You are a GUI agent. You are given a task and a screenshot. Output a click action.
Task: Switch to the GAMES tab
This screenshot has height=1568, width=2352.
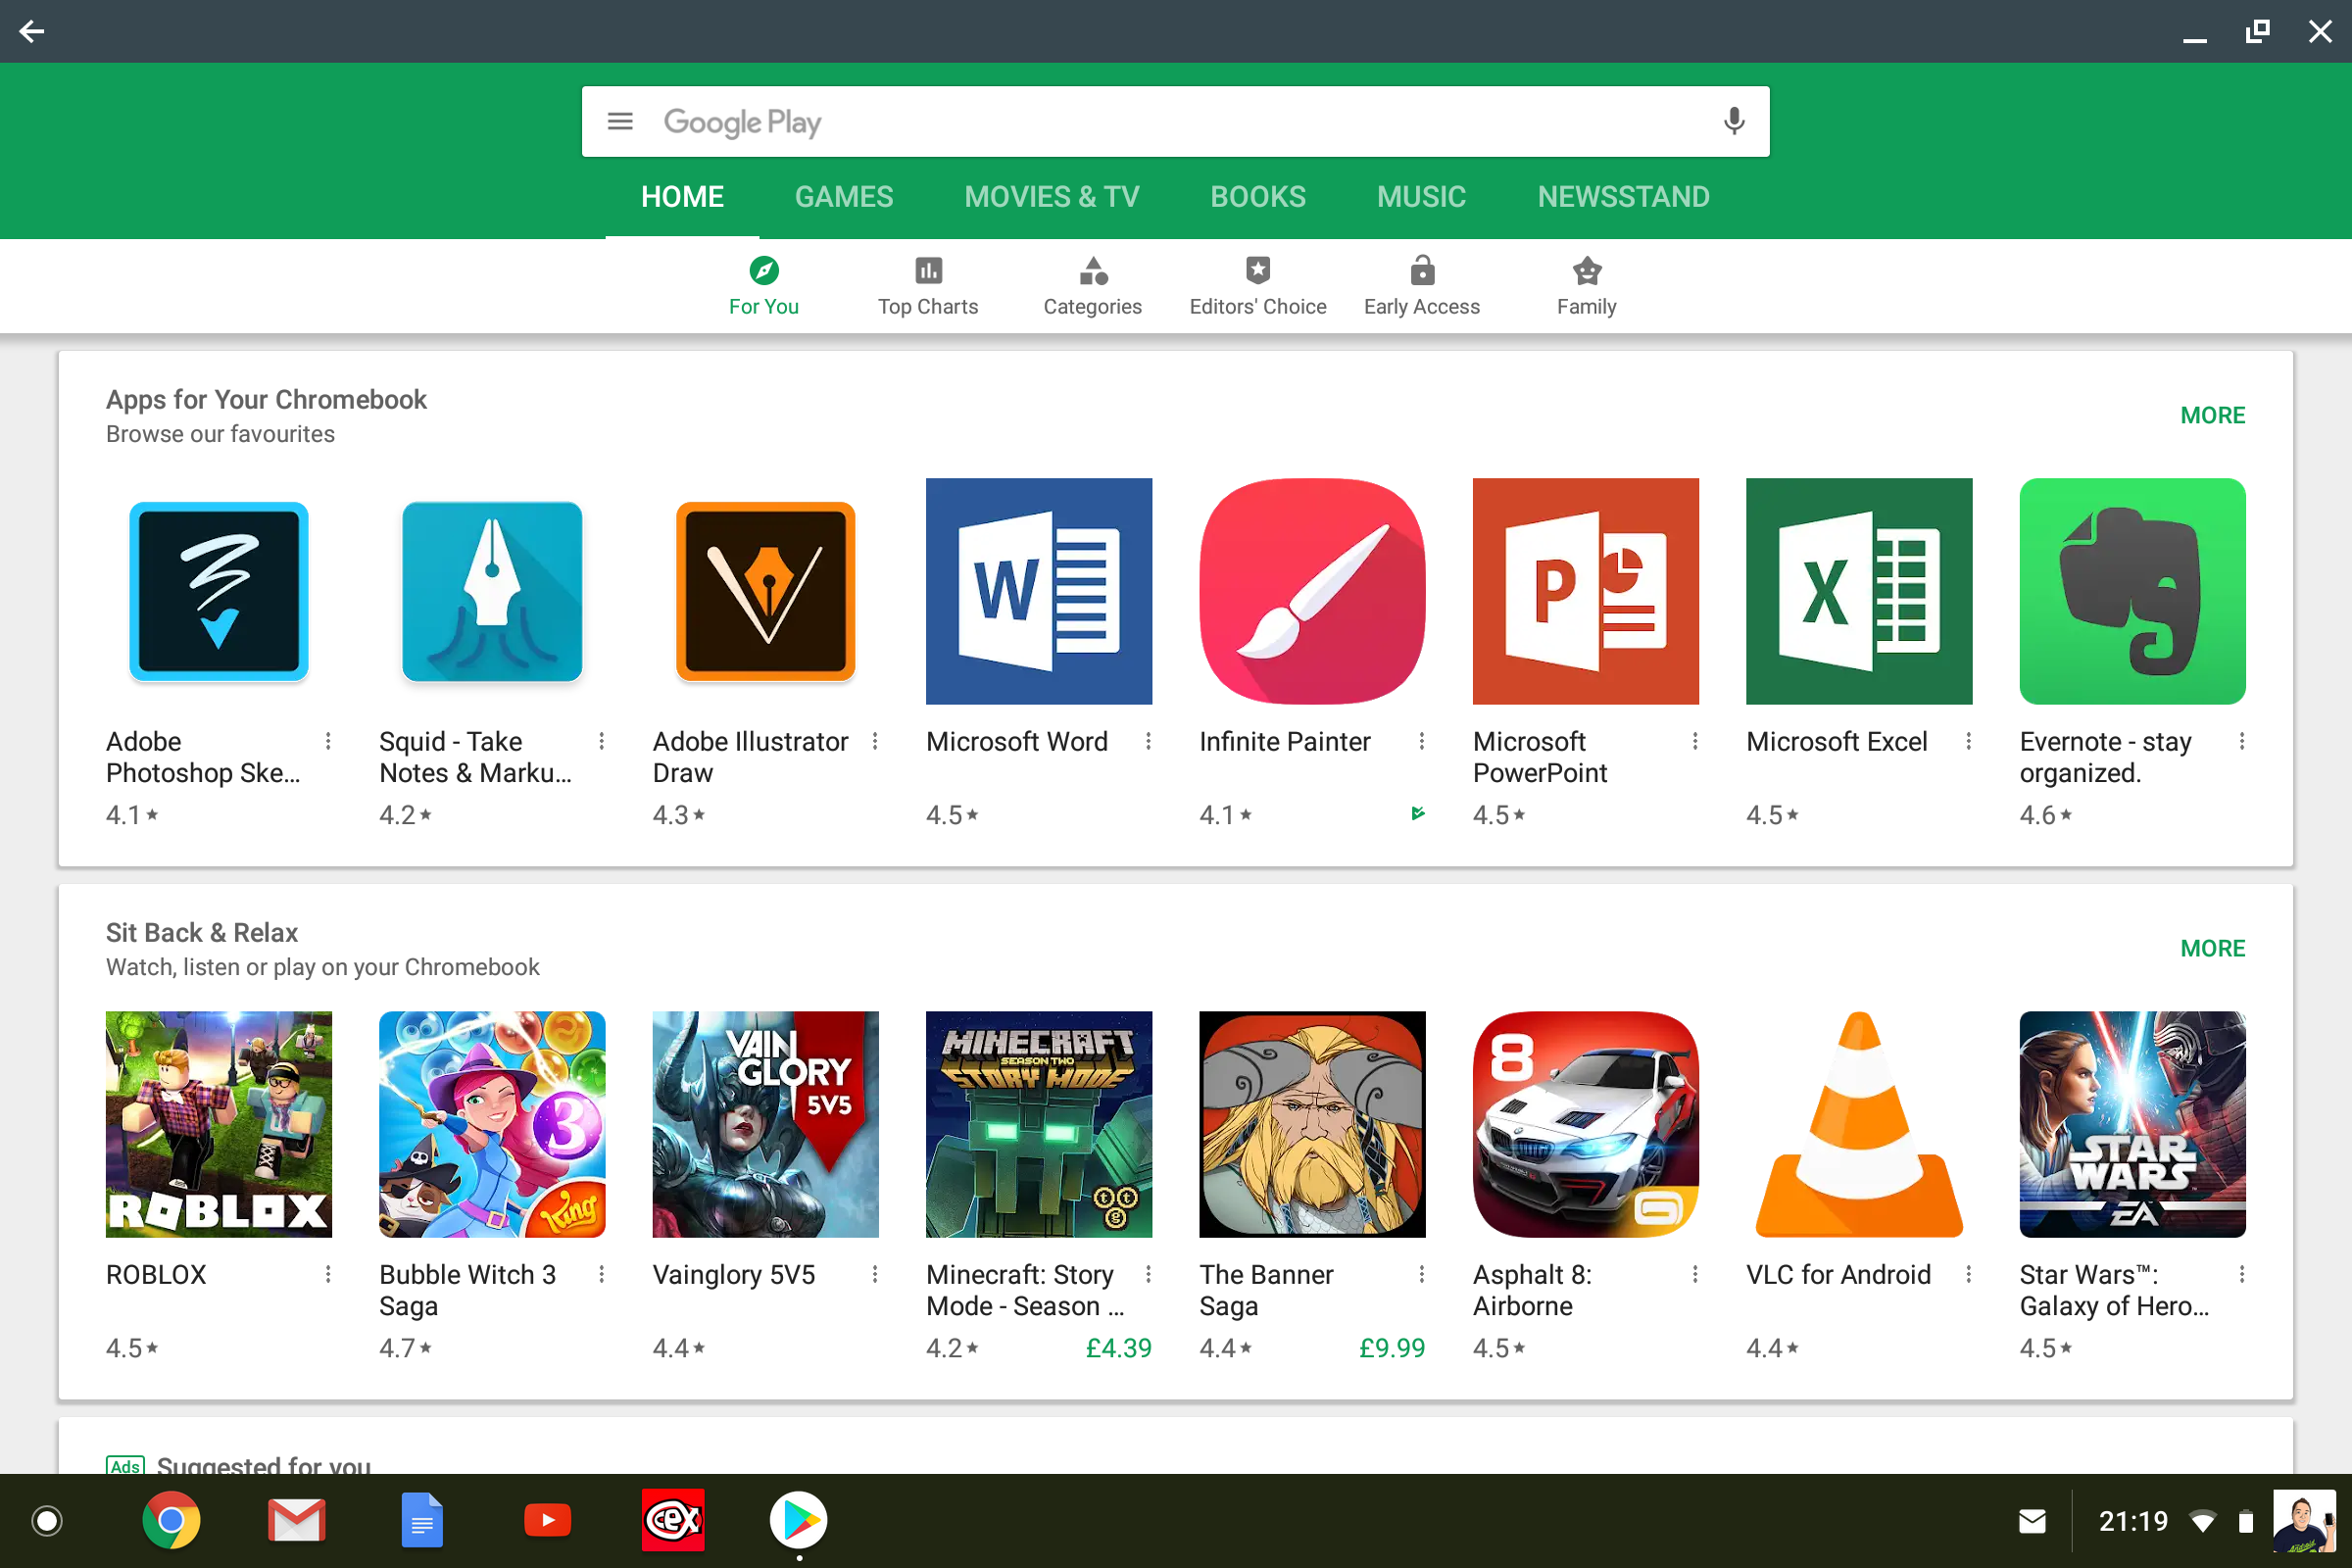(x=844, y=197)
